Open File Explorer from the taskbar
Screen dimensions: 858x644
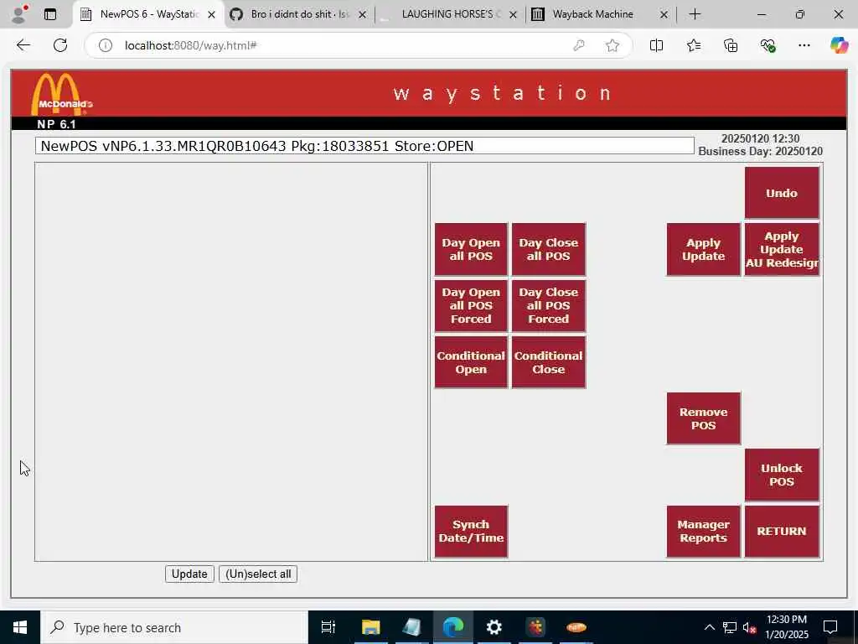click(370, 627)
